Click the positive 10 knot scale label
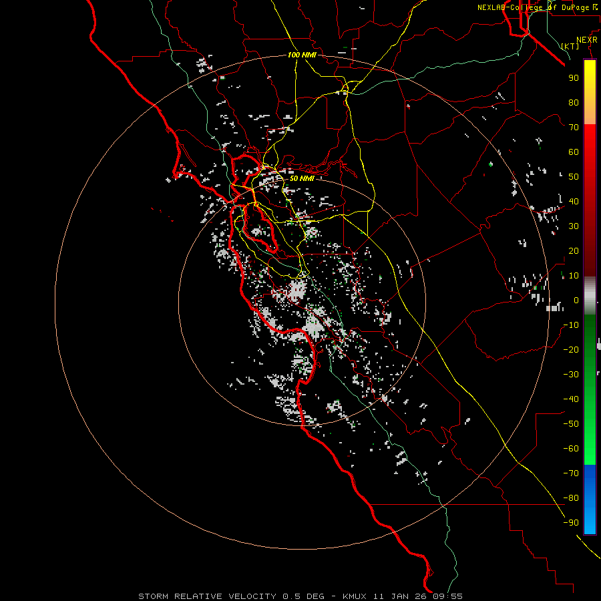 click(574, 276)
